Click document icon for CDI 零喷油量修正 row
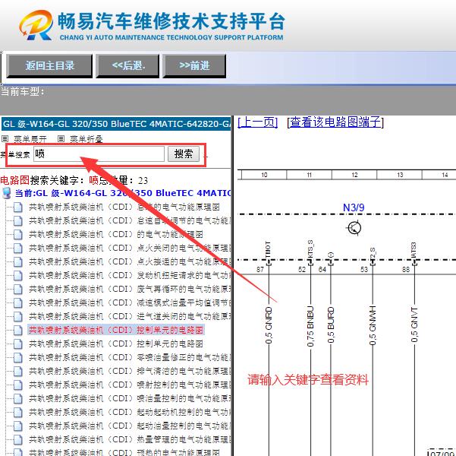 coord(18,358)
